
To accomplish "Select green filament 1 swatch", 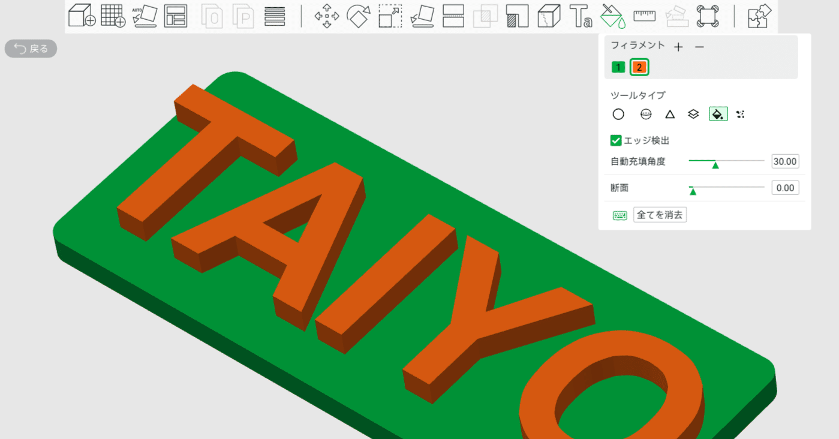I will pyautogui.click(x=618, y=67).
